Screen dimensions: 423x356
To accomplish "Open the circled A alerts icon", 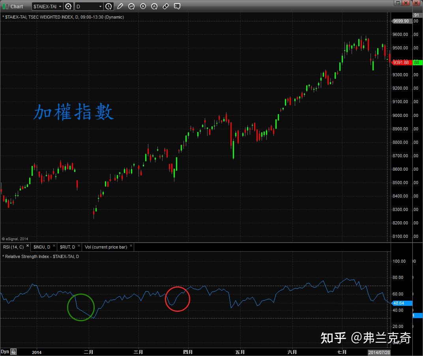I will click(154, 6).
